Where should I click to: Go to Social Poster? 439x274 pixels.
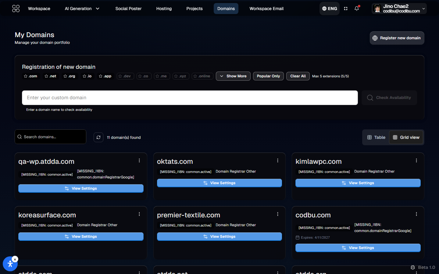(x=128, y=9)
